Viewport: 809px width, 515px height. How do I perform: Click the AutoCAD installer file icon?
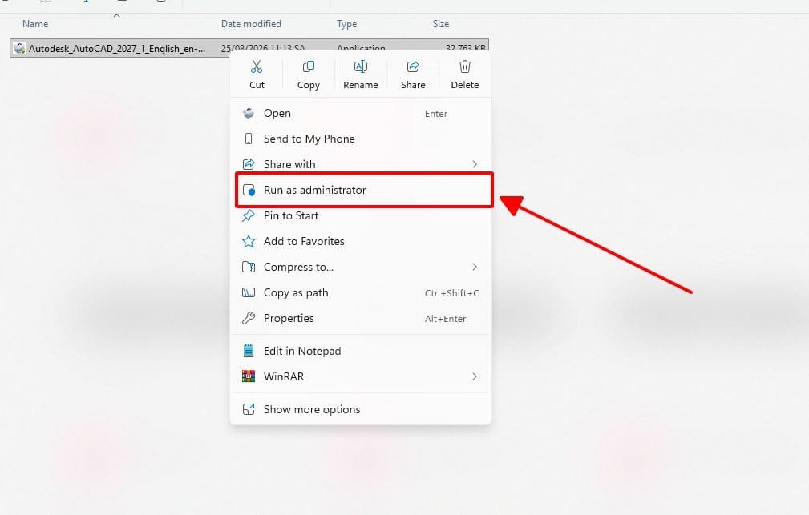click(x=19, y=49)
